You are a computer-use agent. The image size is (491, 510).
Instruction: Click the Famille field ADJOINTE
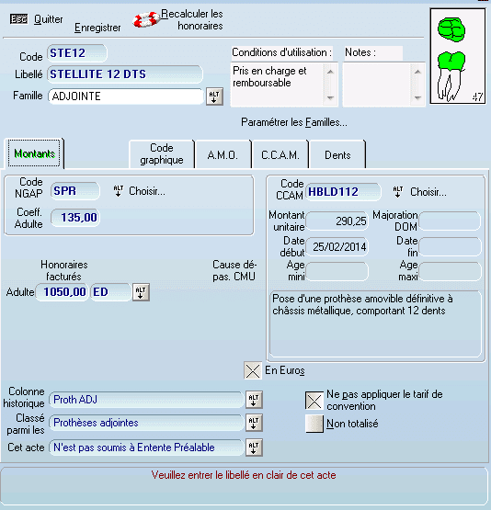click(126, 96)
